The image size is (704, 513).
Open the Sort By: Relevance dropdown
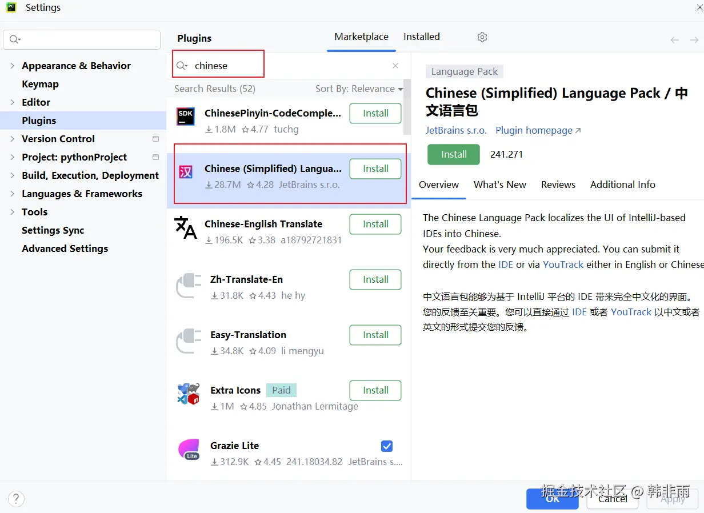pyautogui.click(x=359, y=89)
